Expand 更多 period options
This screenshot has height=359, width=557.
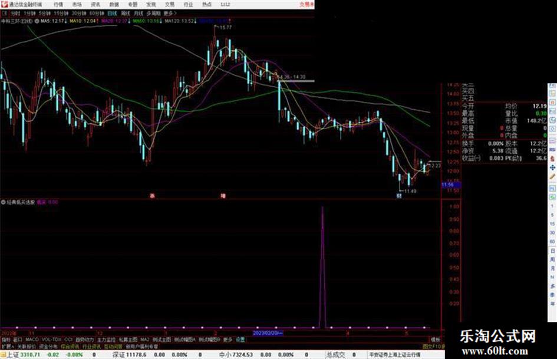pos(170,13)
